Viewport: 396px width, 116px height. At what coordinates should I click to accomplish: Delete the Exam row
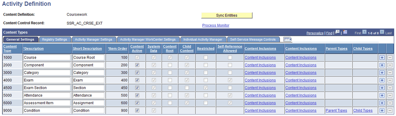(390, 80)
